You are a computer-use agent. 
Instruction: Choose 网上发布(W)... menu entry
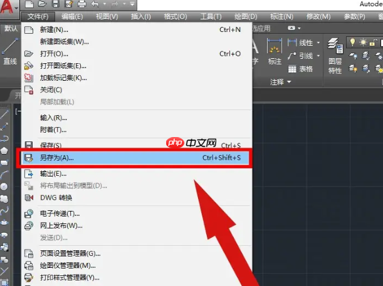(137, 226)
